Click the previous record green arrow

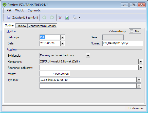44,18
